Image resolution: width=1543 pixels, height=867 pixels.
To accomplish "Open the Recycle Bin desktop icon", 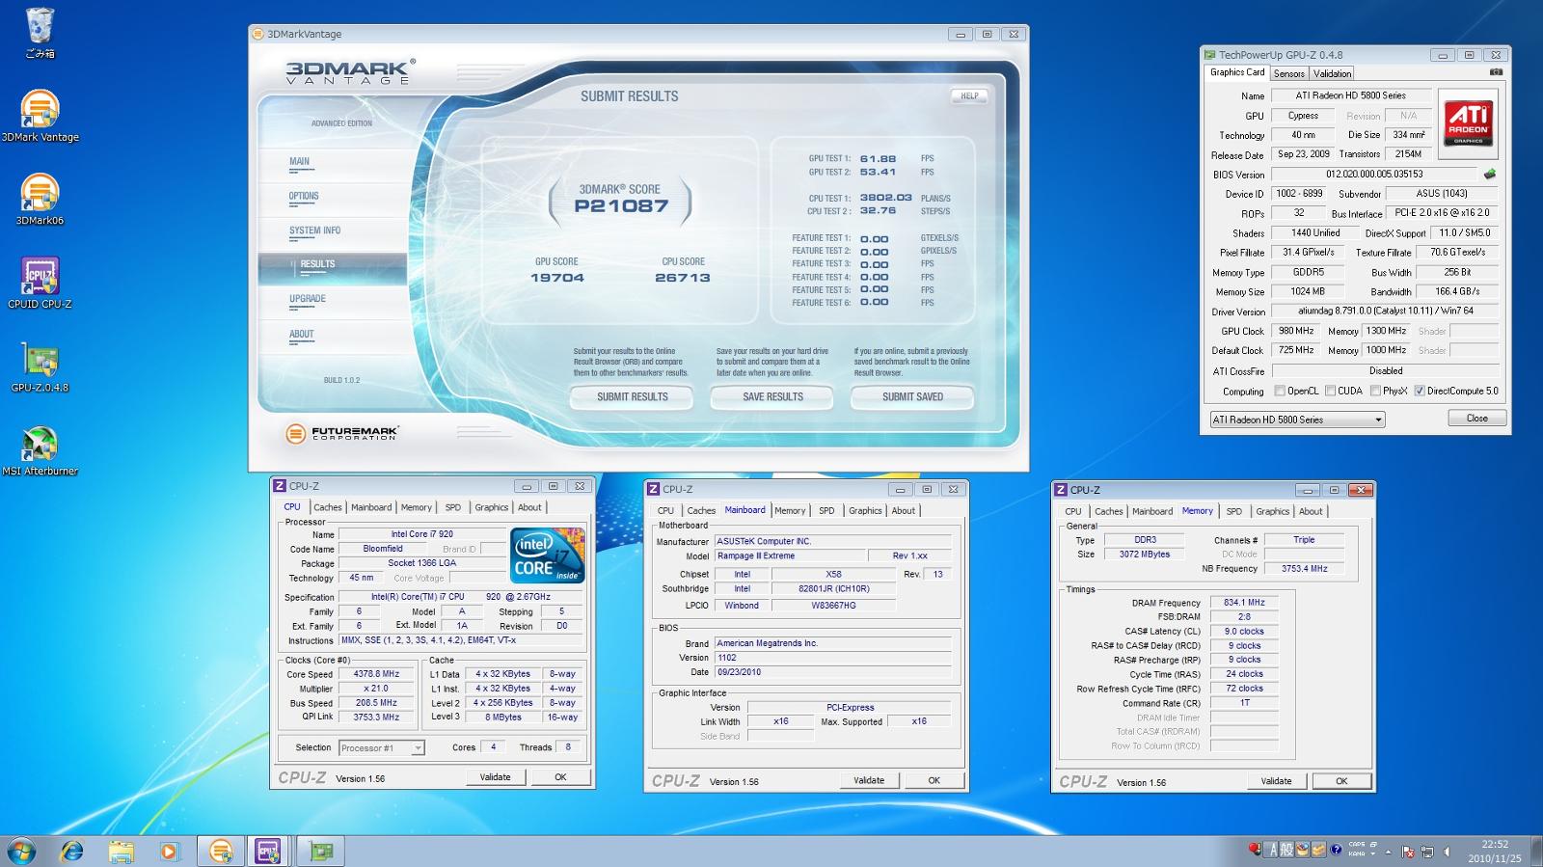I will [x=40, y=32].
